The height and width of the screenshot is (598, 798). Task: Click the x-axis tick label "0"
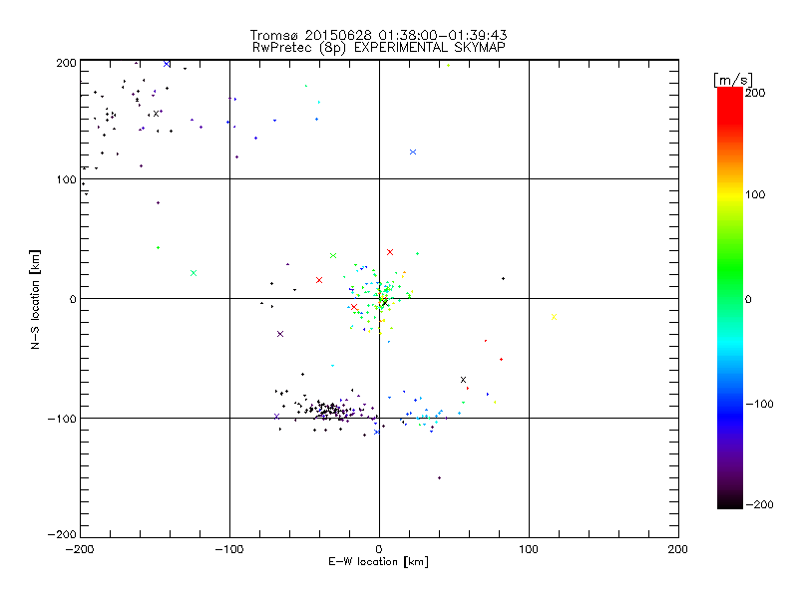(379, 550)
